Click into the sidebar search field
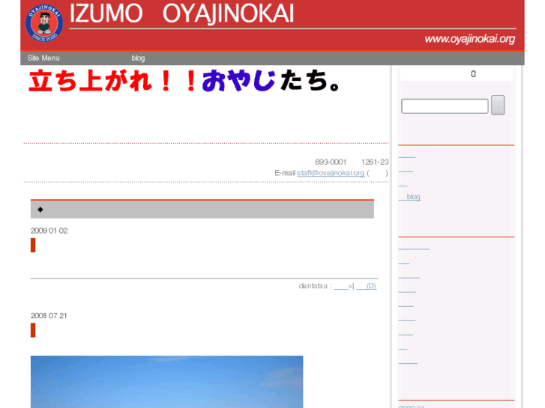The height and width of the screenshot is (408, 545). [x=445, y=106]
